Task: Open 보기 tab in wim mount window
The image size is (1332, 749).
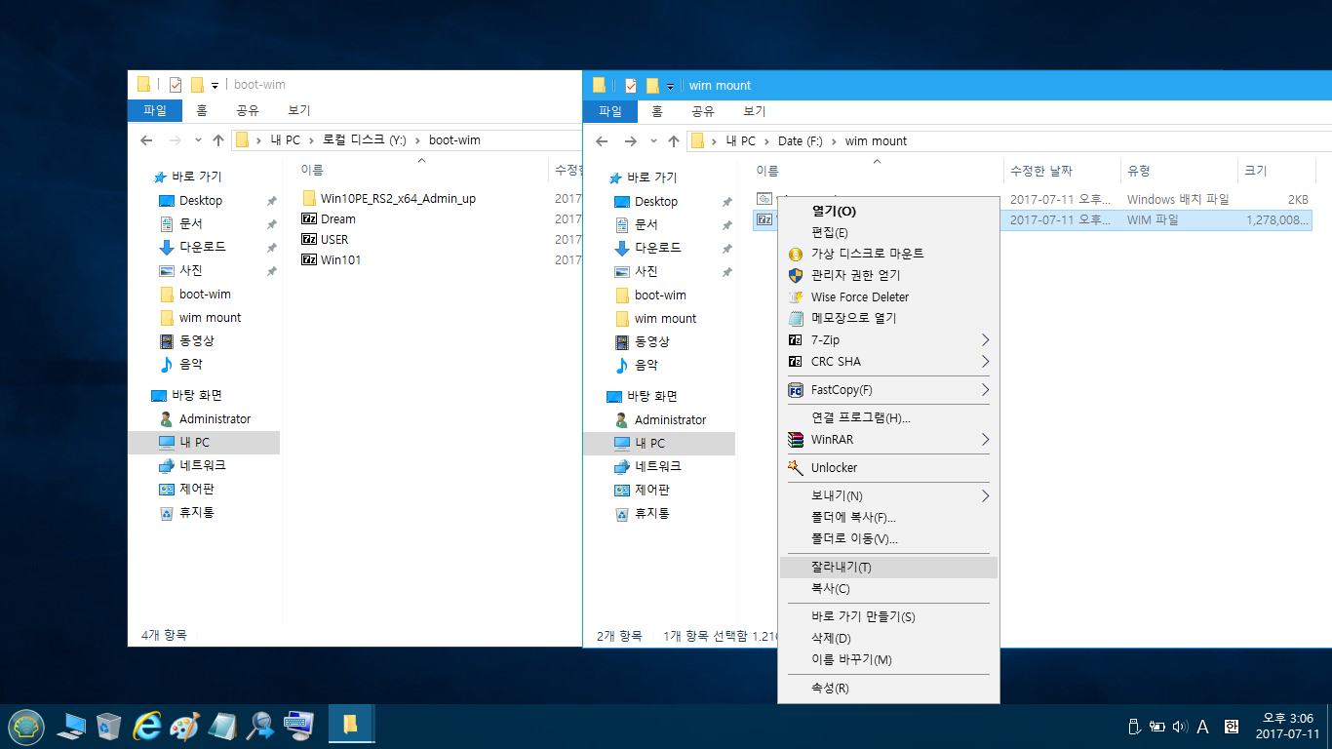Action: pos(754,111)
